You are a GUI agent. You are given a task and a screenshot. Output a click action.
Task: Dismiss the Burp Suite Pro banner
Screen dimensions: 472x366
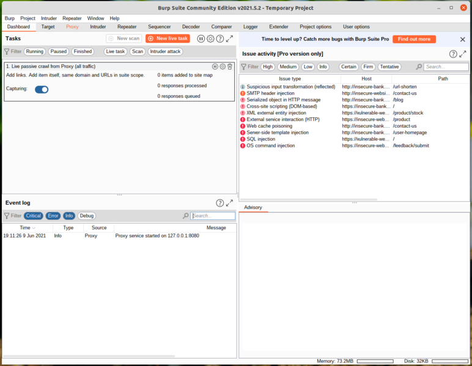[463, 39]
